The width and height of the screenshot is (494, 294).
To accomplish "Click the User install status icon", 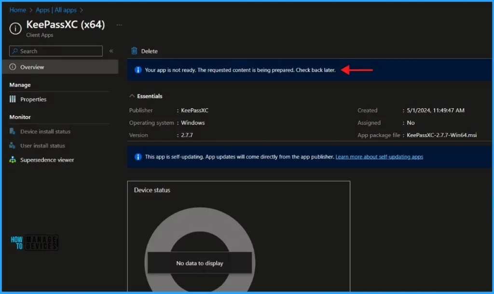I will click(13, 145).
